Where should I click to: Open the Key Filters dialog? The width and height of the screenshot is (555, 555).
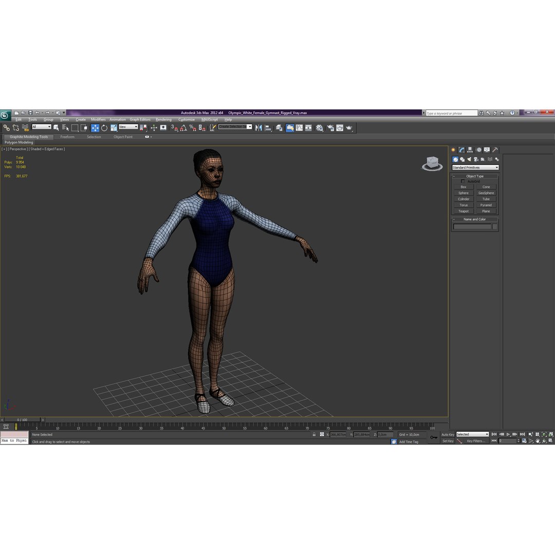(476, 441)
